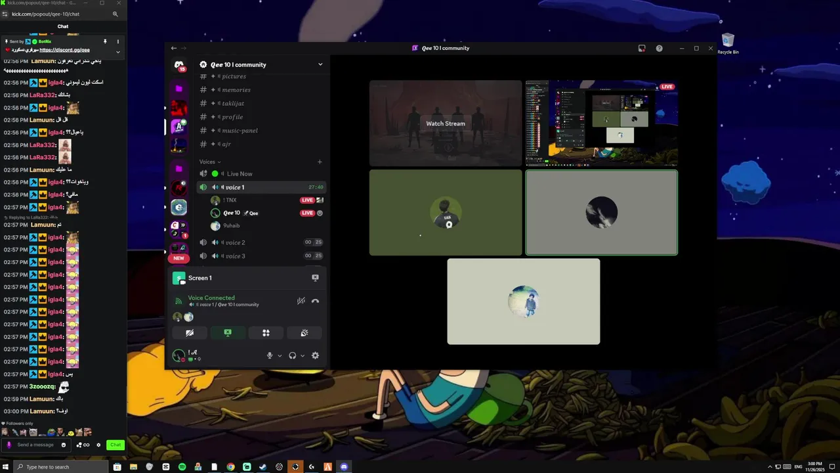Open activities launcher in voice panel

266,333
